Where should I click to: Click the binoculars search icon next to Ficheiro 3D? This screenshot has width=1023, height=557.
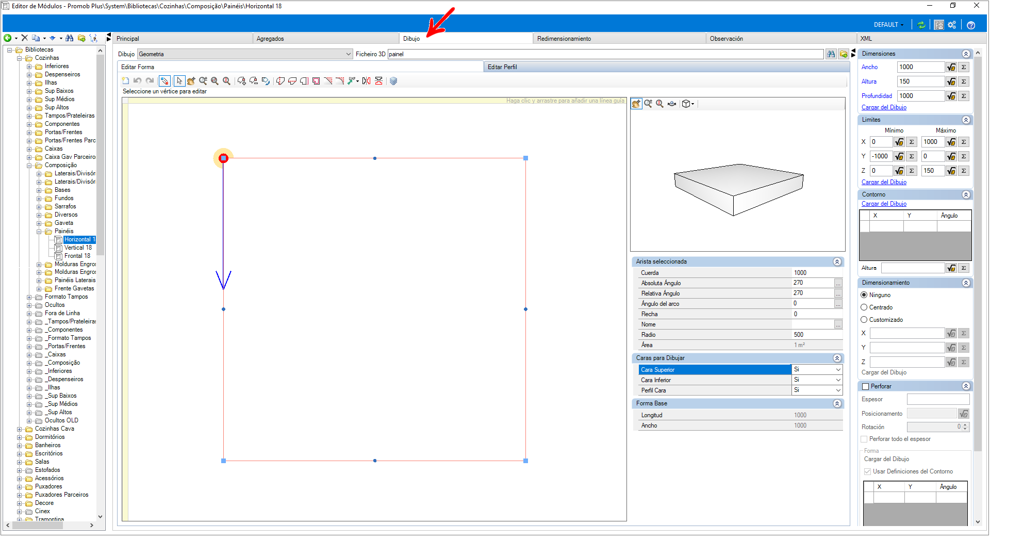[831, 54]
